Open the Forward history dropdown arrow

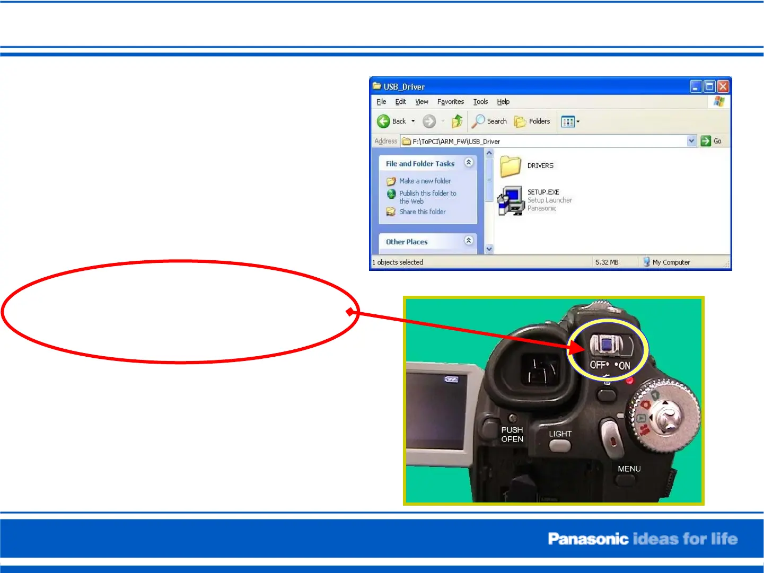point(443,121)
